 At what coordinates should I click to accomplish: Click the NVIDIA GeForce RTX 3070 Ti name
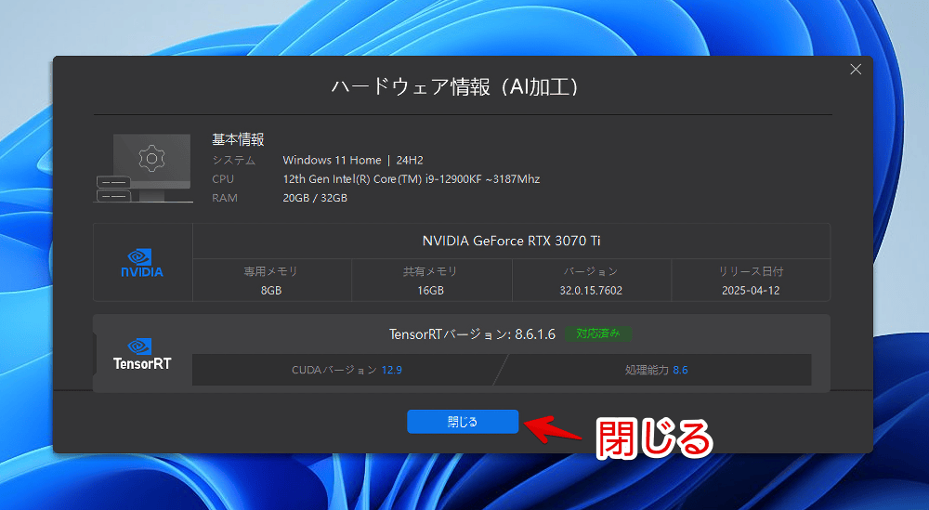tap(511, 241)
